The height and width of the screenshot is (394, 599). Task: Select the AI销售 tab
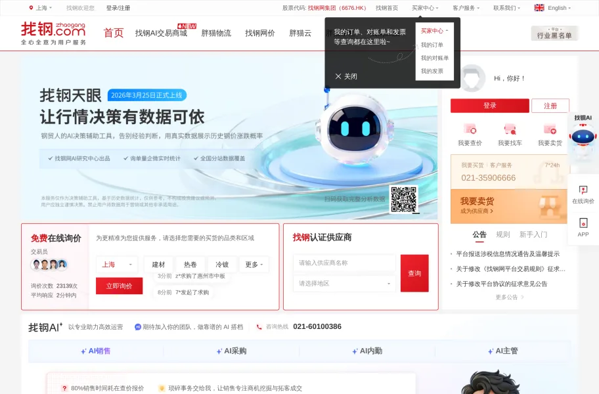point(96,351)
